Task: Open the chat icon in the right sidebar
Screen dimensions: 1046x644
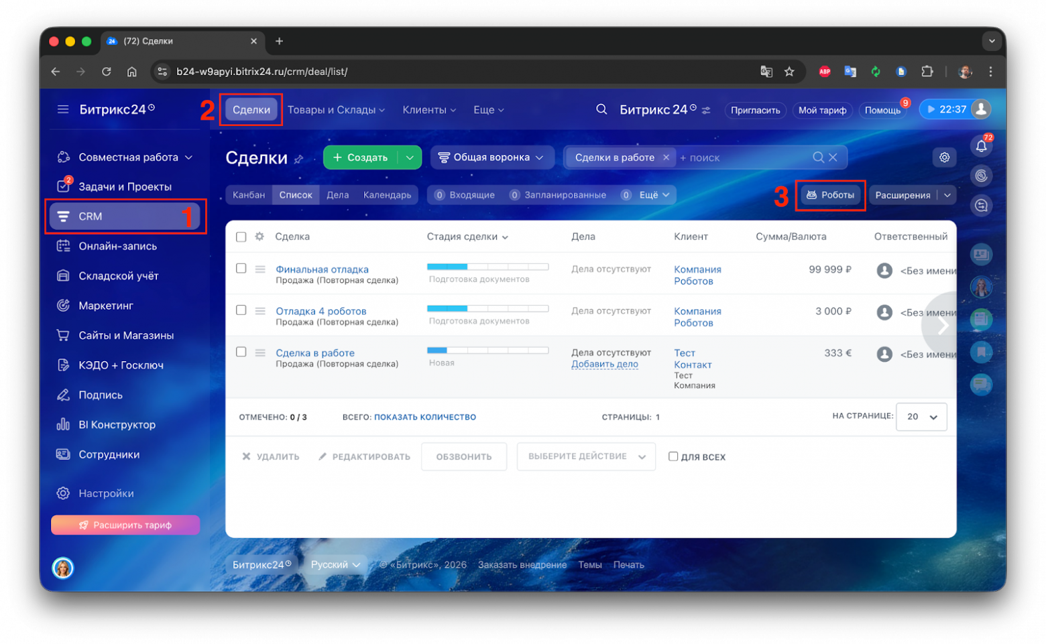Action: click(981, 384)
